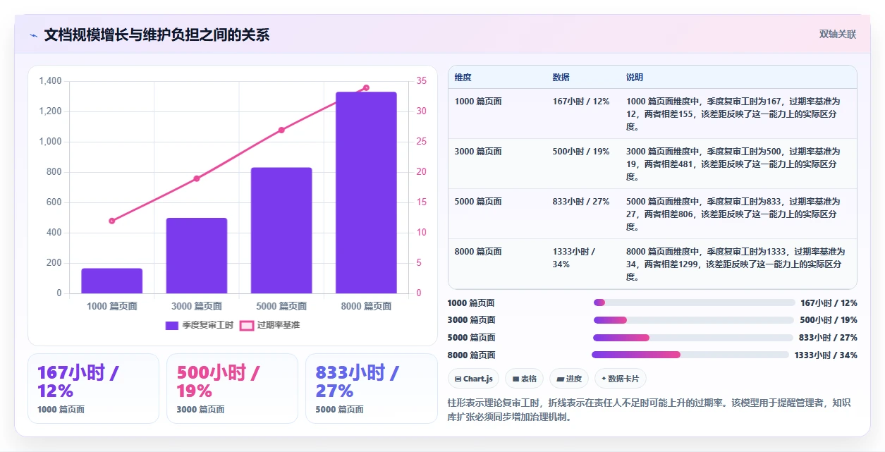The width and height of the screenshot is (885, 452).
Task: Click 1000 篇页面 in the table's first column
Action: [478, 102]
